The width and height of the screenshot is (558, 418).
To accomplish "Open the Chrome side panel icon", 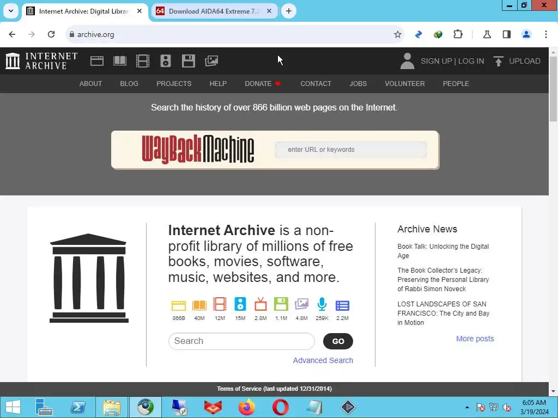I will 507,34.
